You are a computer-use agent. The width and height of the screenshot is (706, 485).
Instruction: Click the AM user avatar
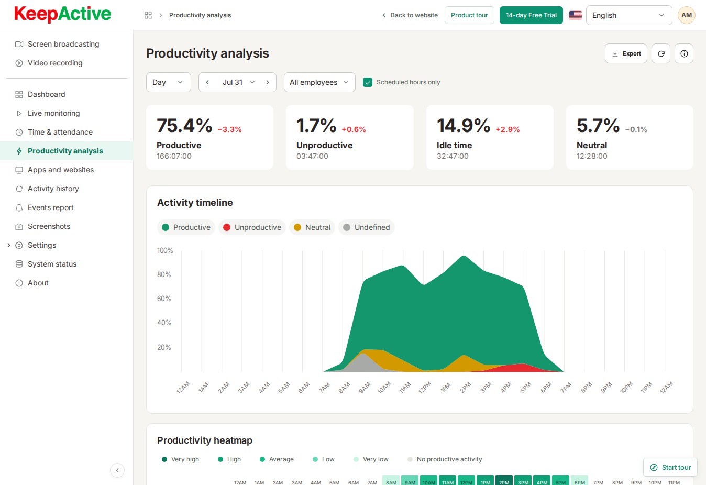tap(687, 15)
